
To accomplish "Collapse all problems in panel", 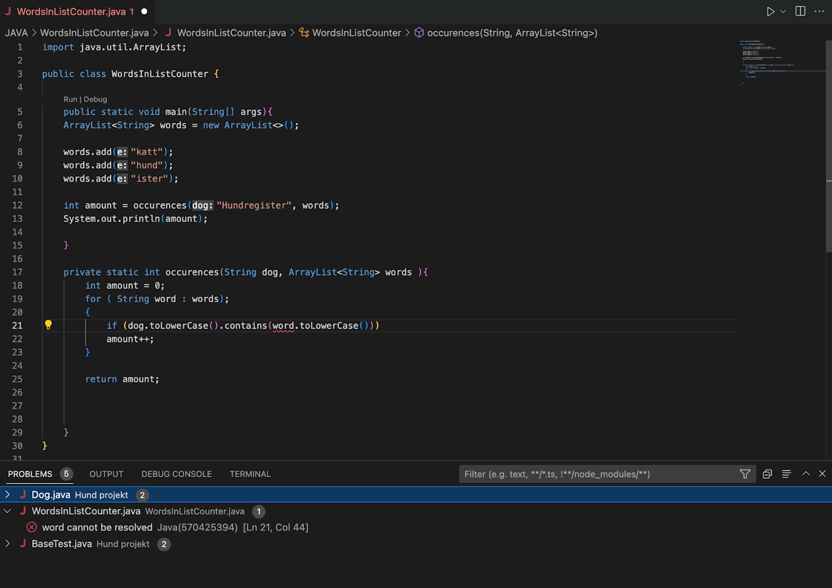I will [767, 474].
